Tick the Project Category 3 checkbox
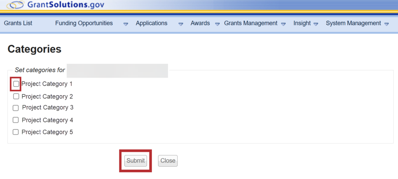The height and width of the screenshot is (179, 398). coord(16,108)
